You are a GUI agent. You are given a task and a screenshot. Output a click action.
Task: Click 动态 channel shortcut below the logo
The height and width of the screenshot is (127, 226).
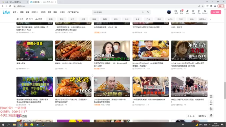click(20, 19)
